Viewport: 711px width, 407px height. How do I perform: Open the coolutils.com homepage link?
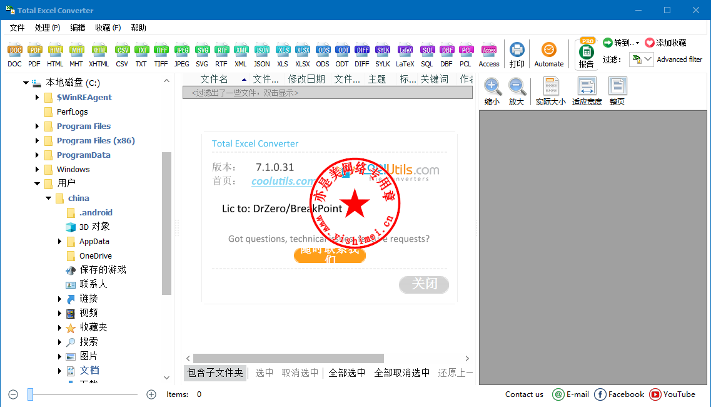(283, 181)
